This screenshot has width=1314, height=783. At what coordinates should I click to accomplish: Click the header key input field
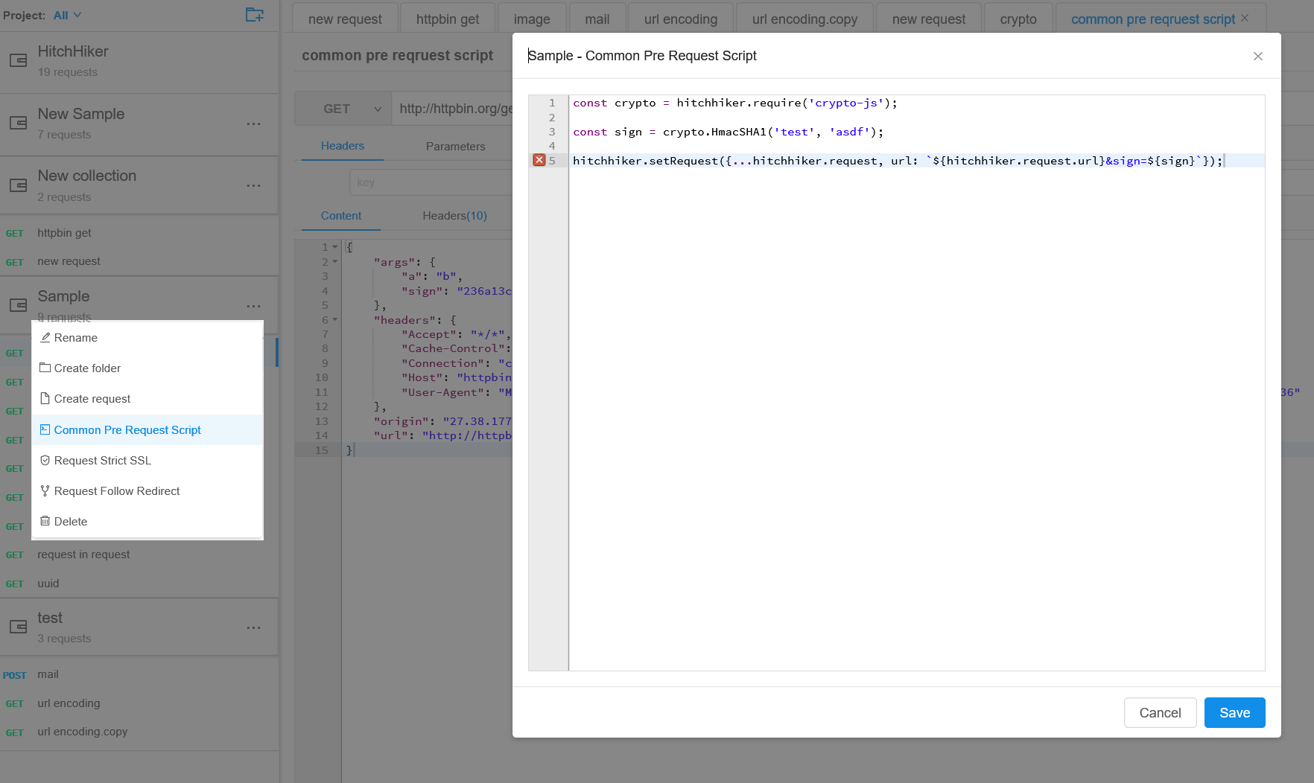pyautogui.click(x=431, y=182)
